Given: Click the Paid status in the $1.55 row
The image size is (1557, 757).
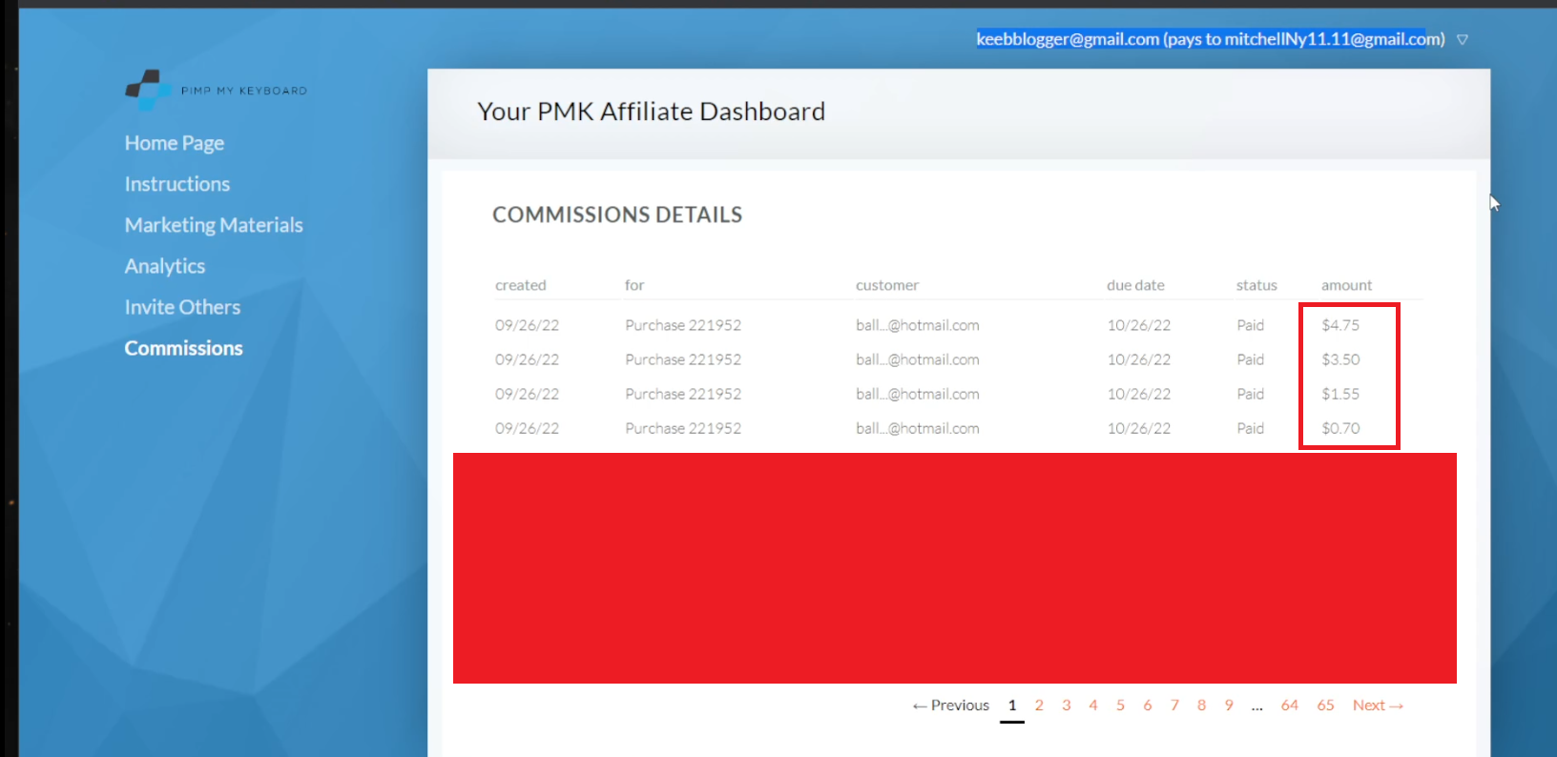Looking at the screenshot, I should point(1251,394).
